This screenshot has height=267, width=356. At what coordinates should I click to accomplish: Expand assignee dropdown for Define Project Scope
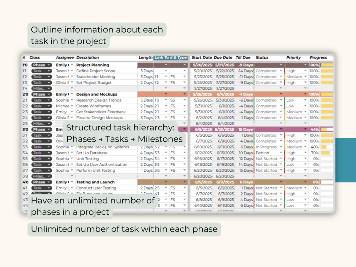coord(72,71)
